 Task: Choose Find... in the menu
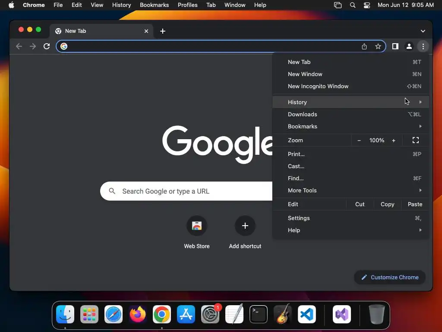pos(350,179)
